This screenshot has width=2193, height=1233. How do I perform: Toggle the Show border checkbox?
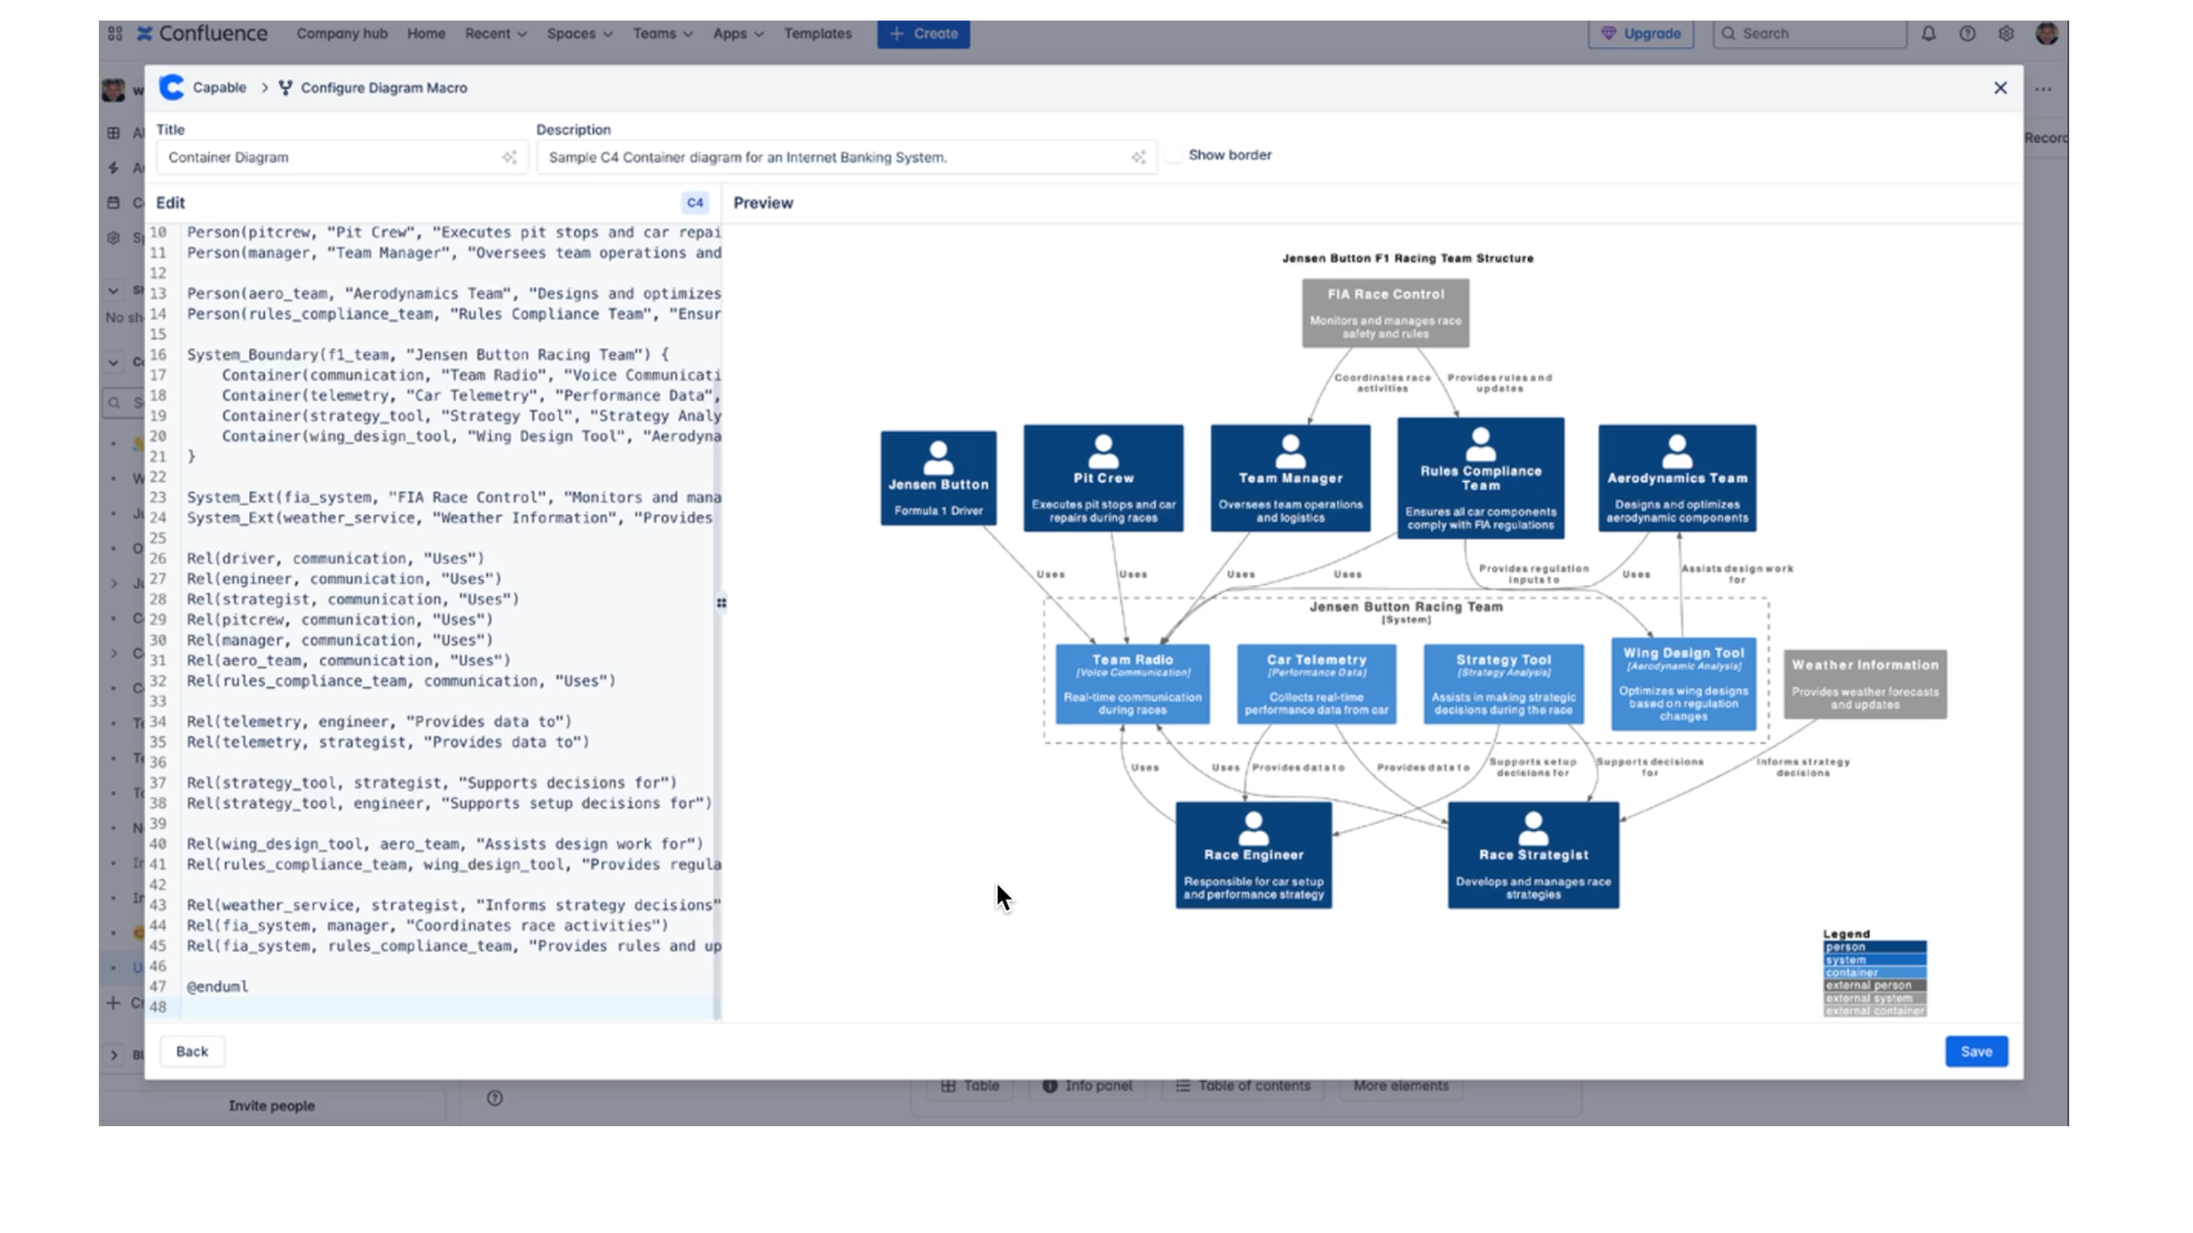(1174, 155)
